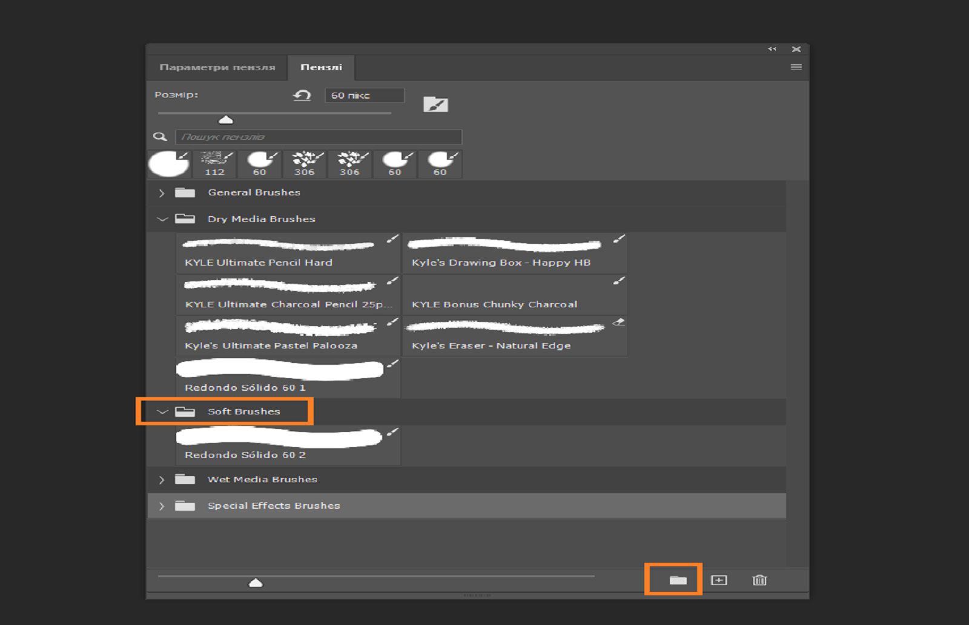Create a new brush group with the folder icon
The height and width of the screenshot is (625, 969).
pyautogui.click(x=678, y=580)
